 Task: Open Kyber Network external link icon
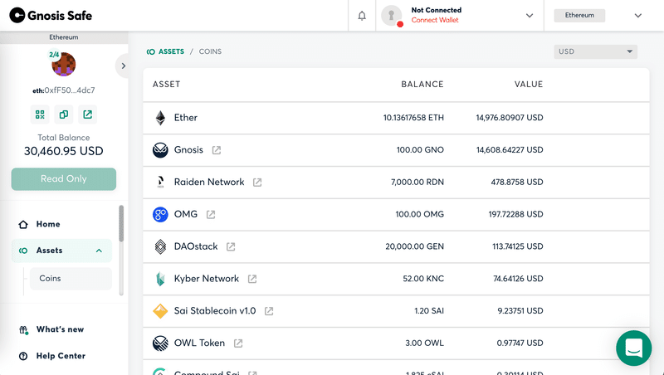click(252, 279)
